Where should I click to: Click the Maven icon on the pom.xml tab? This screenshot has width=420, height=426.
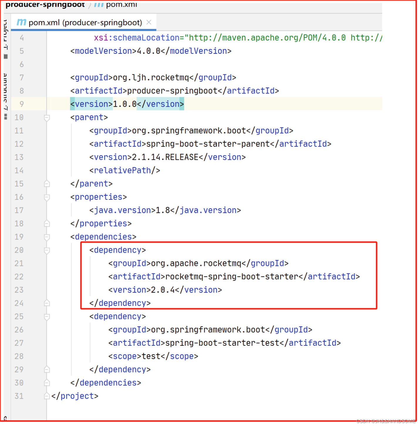[x=21, y=22]
